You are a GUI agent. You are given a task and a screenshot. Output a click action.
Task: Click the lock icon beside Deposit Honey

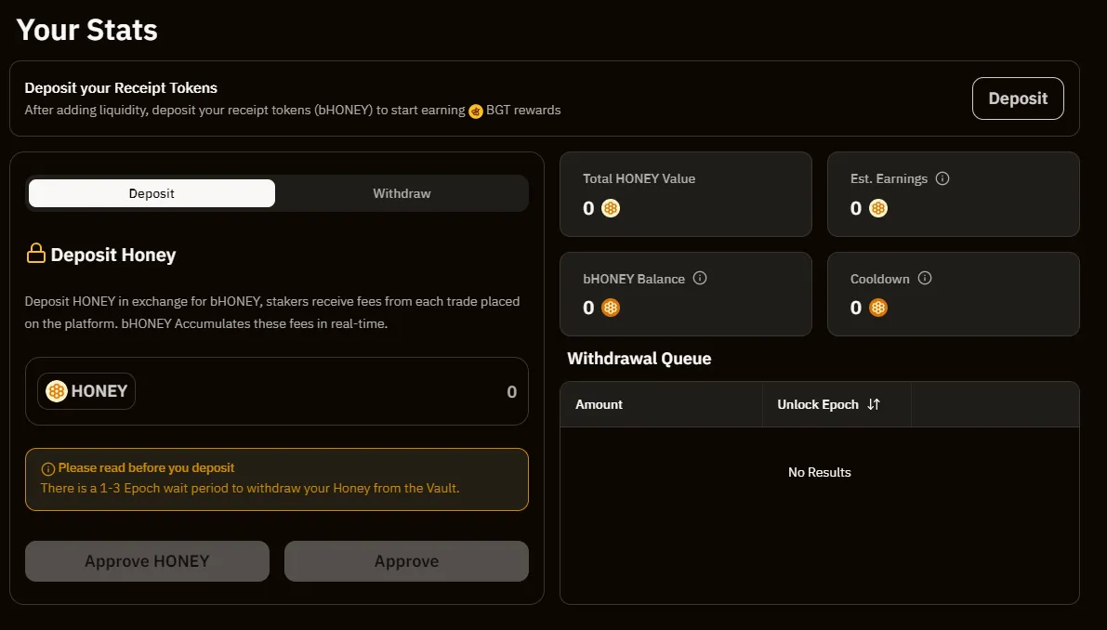click(x=35, y=254)
